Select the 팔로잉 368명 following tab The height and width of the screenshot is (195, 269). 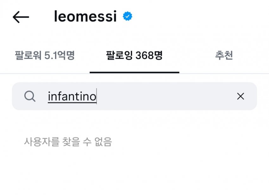pos(134,55)
